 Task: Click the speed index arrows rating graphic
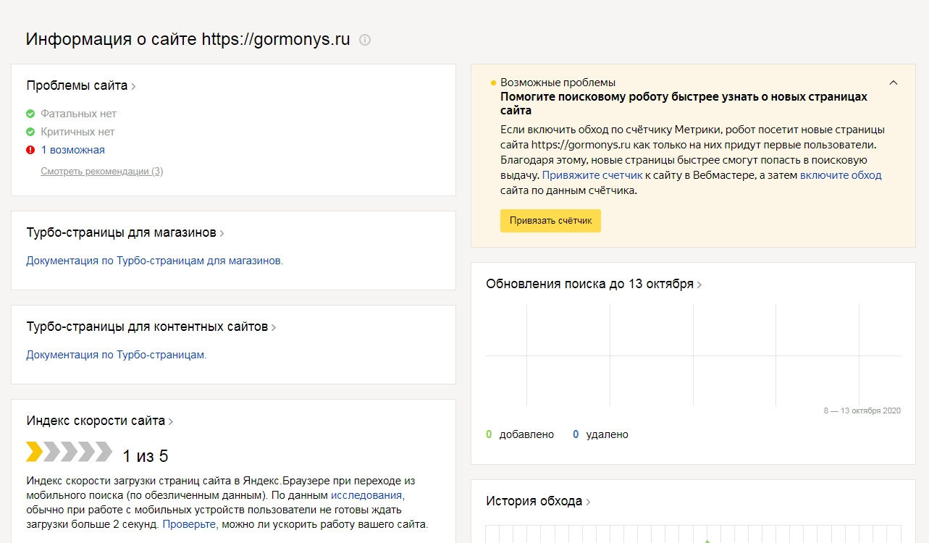pos(70,452)
